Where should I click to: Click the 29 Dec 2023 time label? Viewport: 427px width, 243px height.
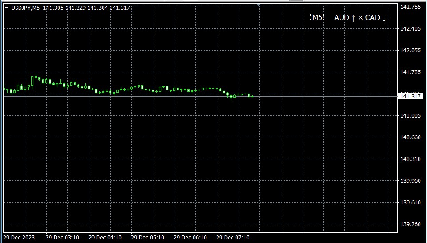pyautogui.click(x=19, y=238)
